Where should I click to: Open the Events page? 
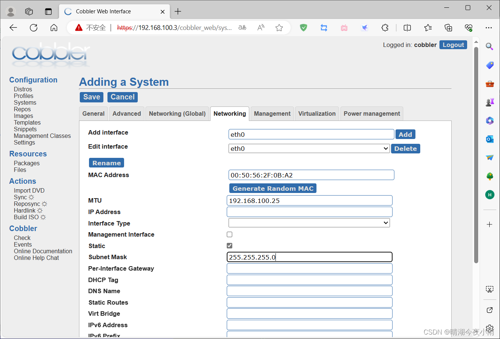point(23,244)
